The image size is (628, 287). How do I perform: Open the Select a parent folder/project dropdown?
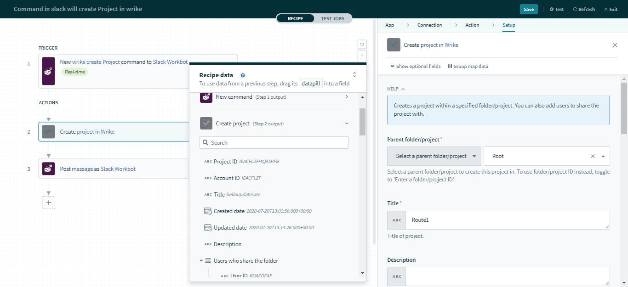(x=433, y=156)
